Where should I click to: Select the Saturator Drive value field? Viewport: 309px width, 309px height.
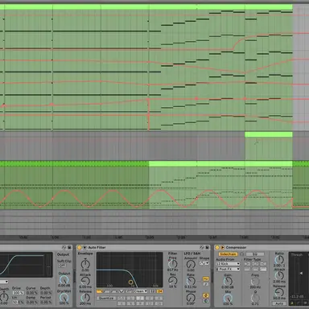(18, 293)
